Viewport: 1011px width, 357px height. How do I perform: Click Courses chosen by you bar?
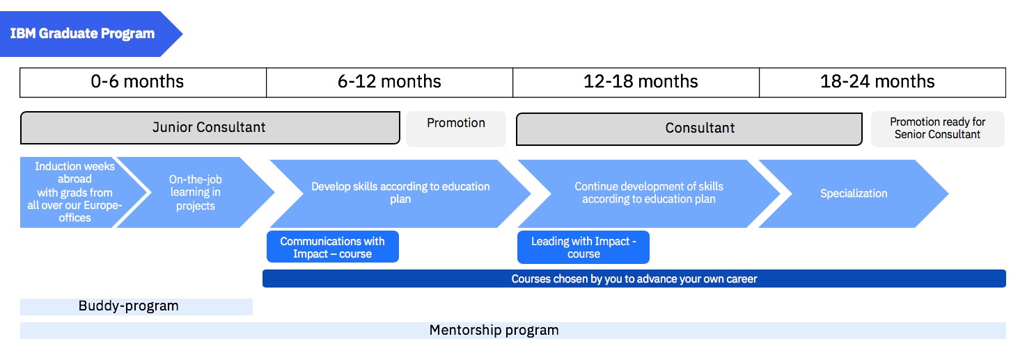[x=634, y=279]
